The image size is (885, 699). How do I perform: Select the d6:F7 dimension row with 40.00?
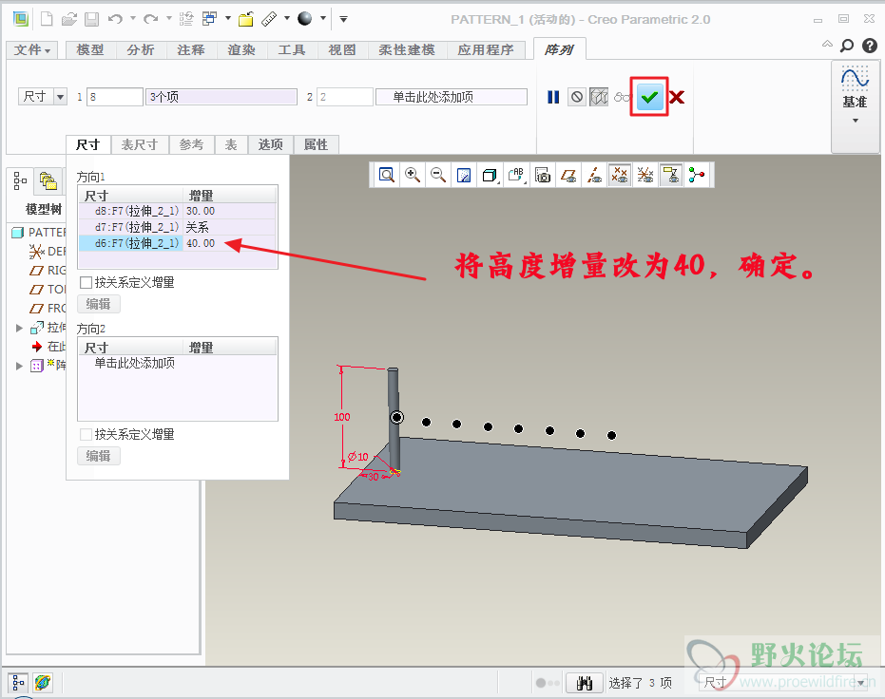136,243
